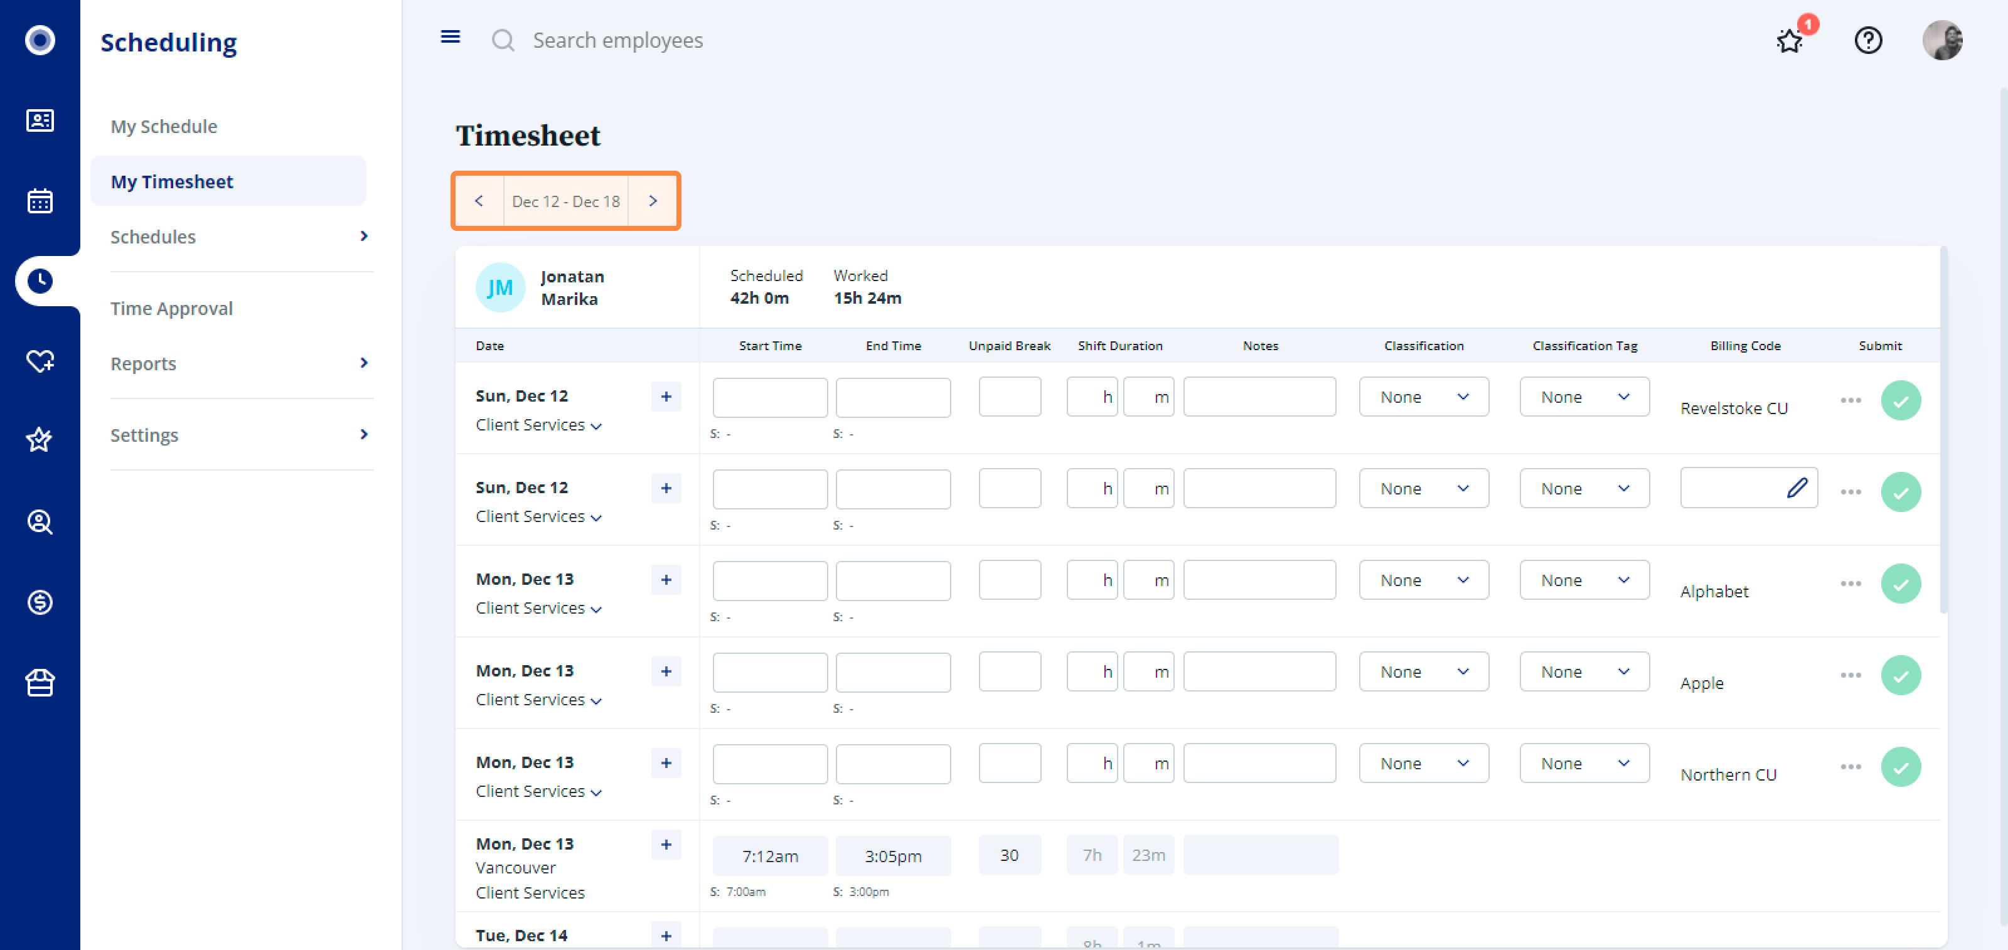Open the person search recruiting sidebar icon

click(40, 521)
